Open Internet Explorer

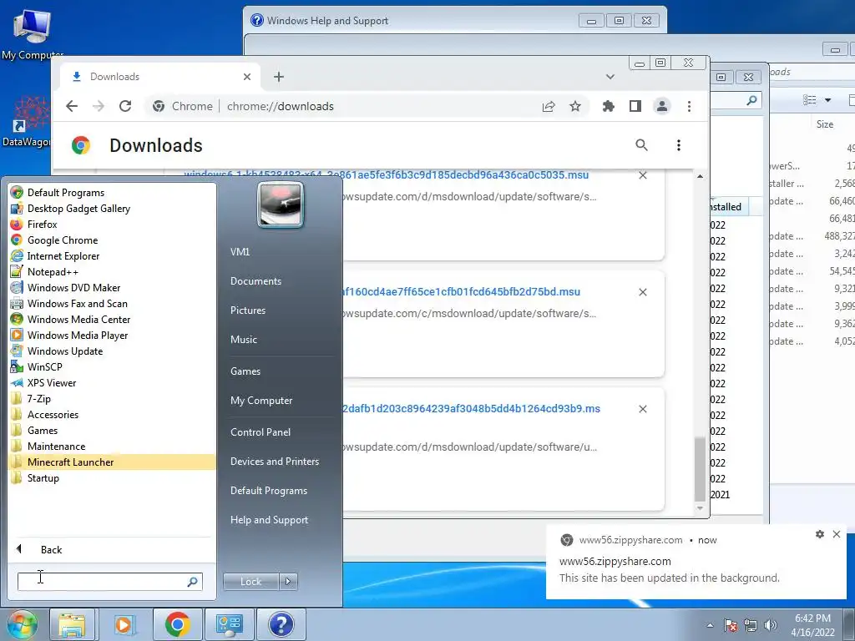click(112, 255)
